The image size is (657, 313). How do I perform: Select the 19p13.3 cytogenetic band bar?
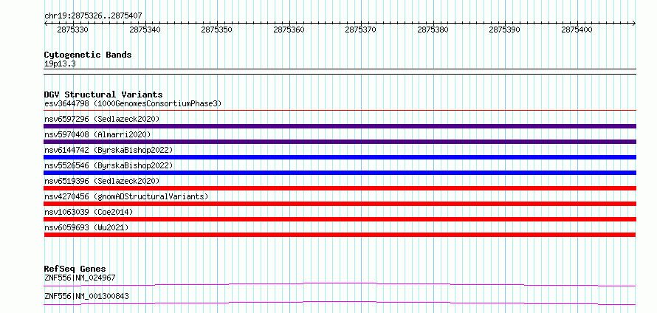click(x=340, y=72)
